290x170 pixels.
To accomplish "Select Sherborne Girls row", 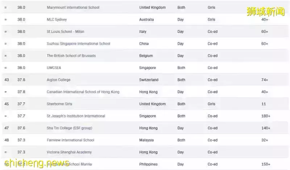I will click(x=59, y=104).
